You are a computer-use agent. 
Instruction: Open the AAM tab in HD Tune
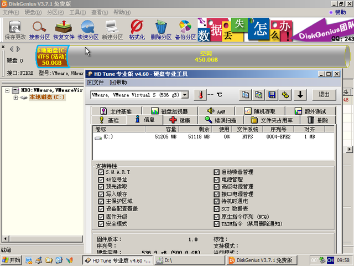(216, 111)
